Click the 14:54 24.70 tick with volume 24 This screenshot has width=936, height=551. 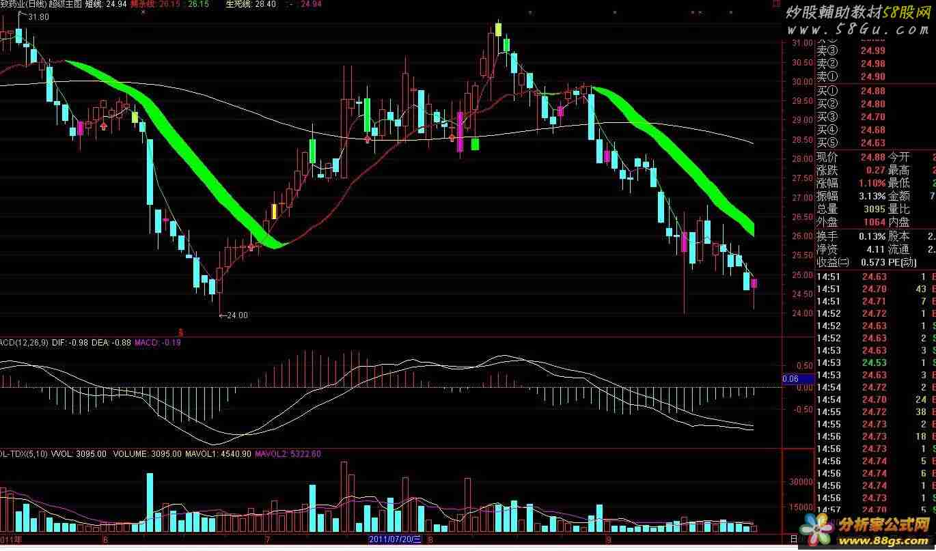877,399
